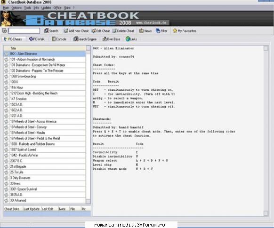Select 1503 A.D. entry

pyautogui.click(x=45, y=104)
